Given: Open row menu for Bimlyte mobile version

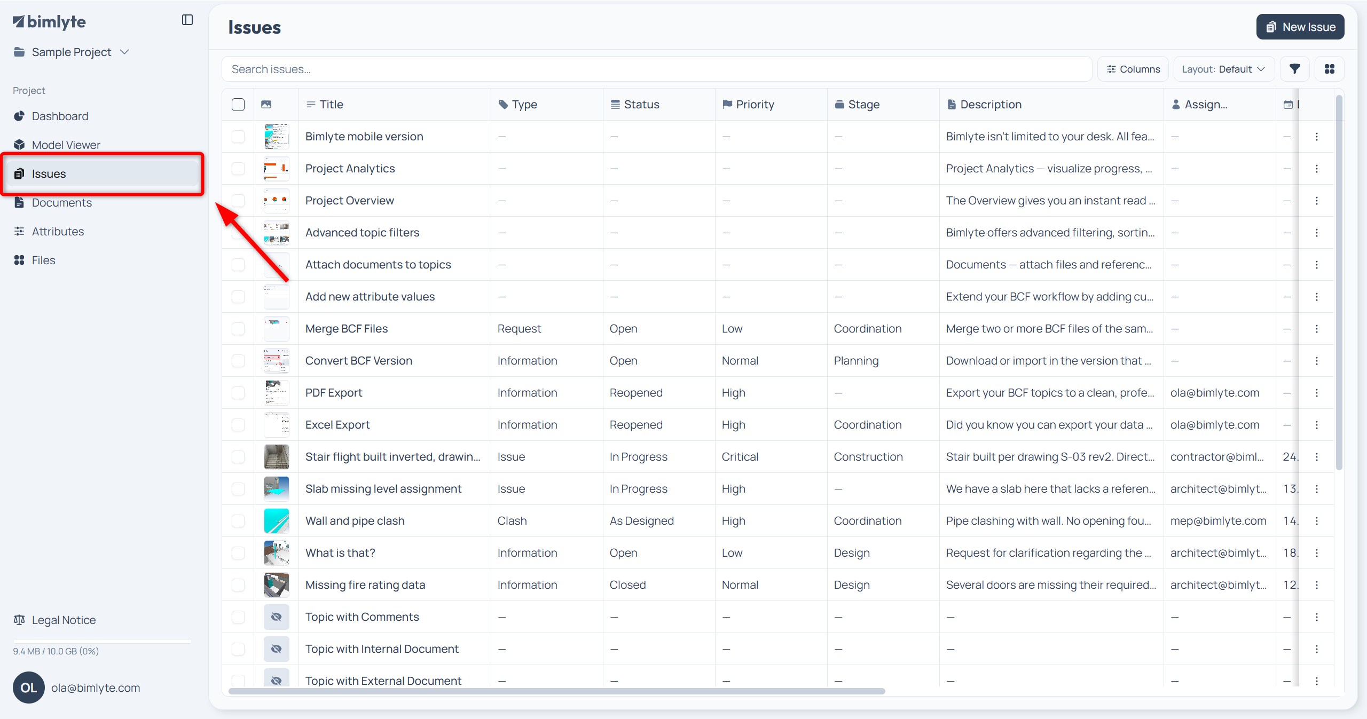Looking at the screenshot, I should click(1317, 137).
